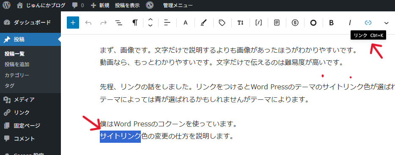Click the redo arrow
395x155 pixels.
(x=103, y=23)
